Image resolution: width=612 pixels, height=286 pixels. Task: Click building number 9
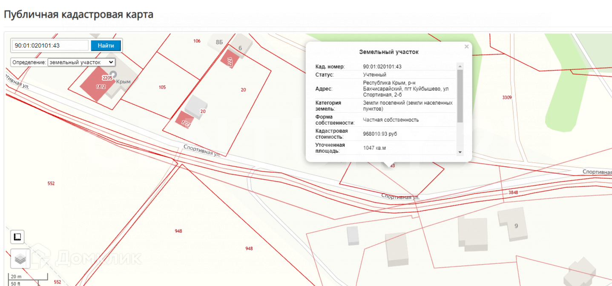(516, 226)
